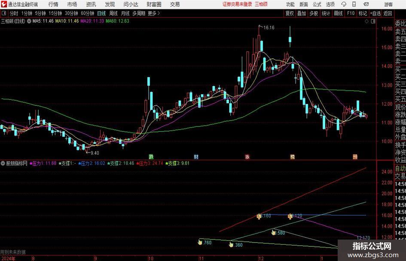Image resolution: width=406 pixels, height=261 pixels.
Task: Open 三柏硕 chart indicator settings circle
Action: click(29, 21)
